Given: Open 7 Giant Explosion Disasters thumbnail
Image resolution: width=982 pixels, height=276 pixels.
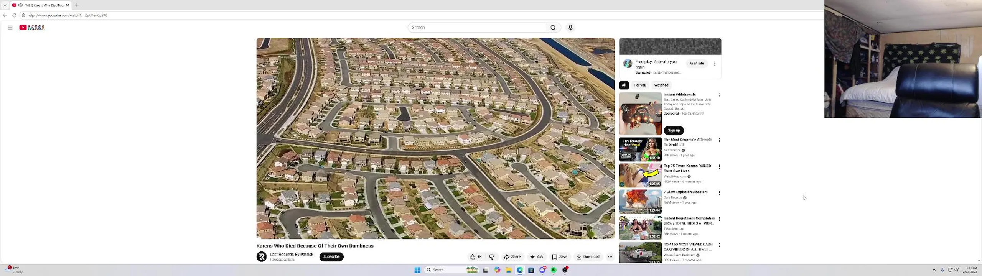Looking at the screenshot, I should click(640, 202).
